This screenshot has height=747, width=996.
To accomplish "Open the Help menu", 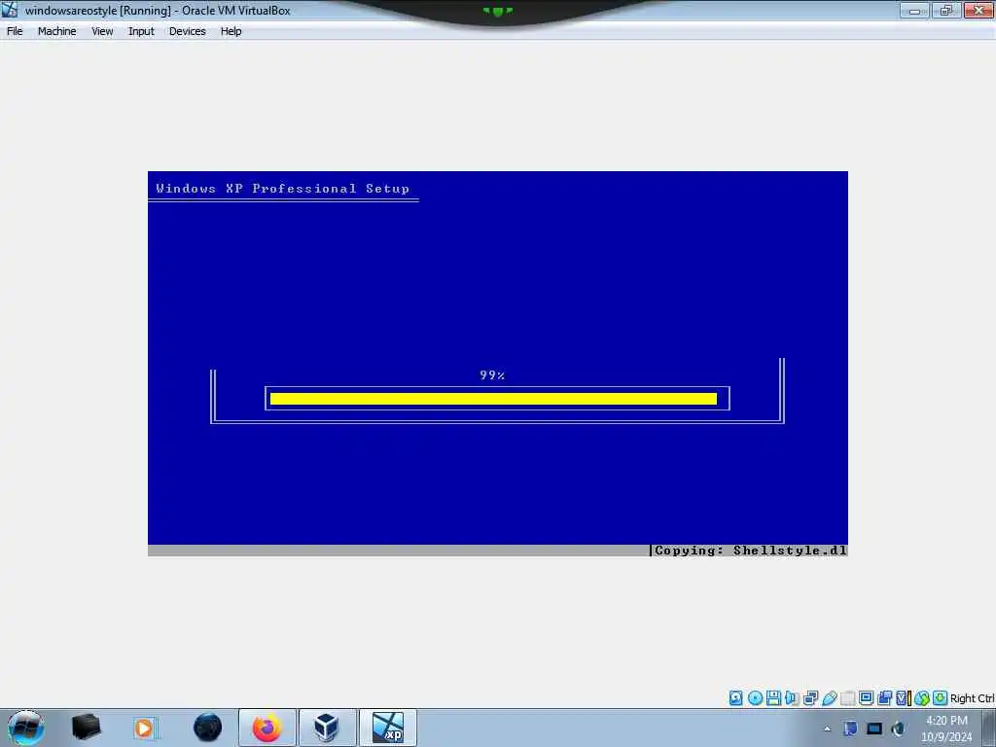I will click(x=231, y=31).
